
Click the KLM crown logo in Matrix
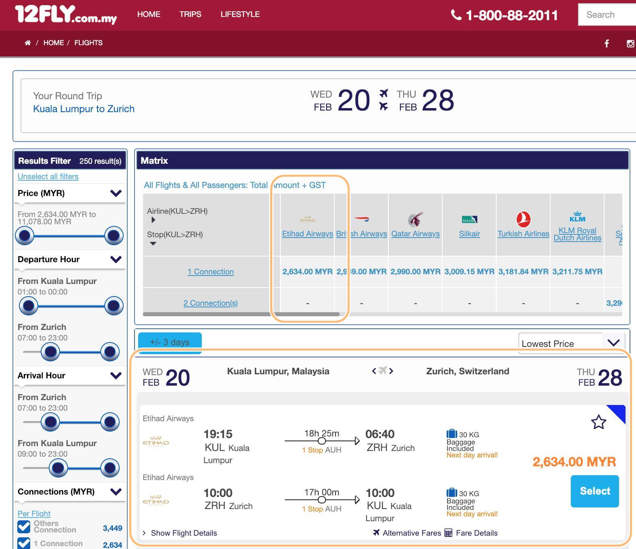tap(577, 217)
